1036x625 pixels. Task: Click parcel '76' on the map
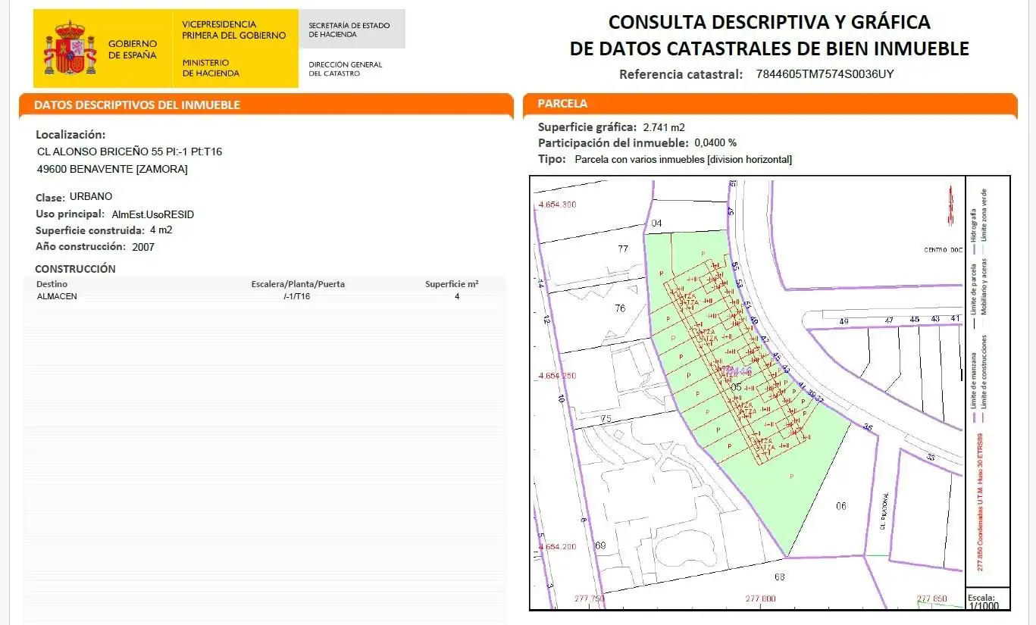tap(620, 308)
